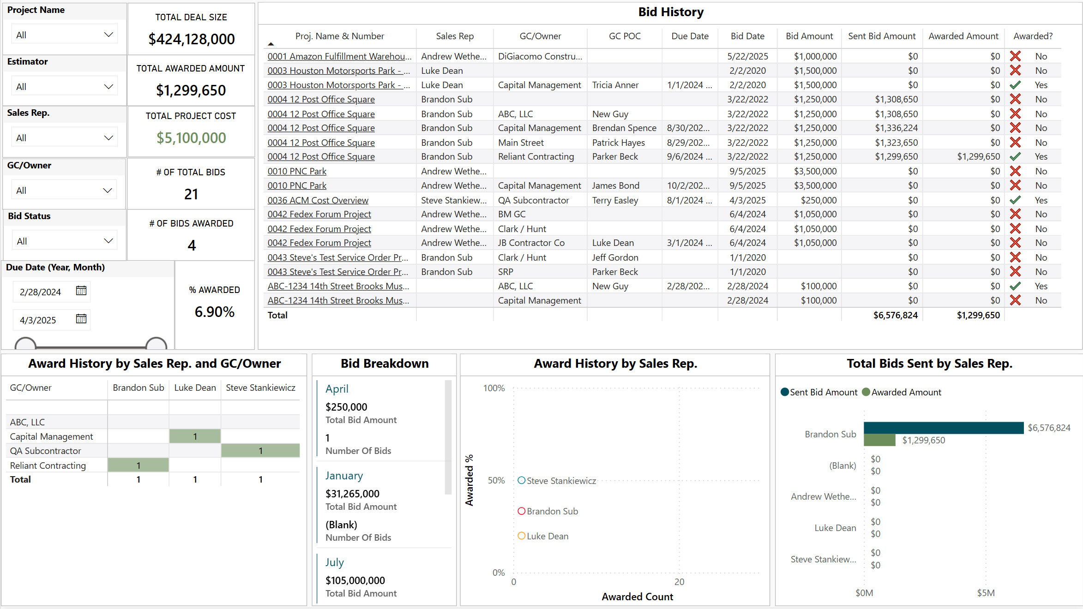Open 0036 ACM Cost Overview link

click(x=318, y=200)
